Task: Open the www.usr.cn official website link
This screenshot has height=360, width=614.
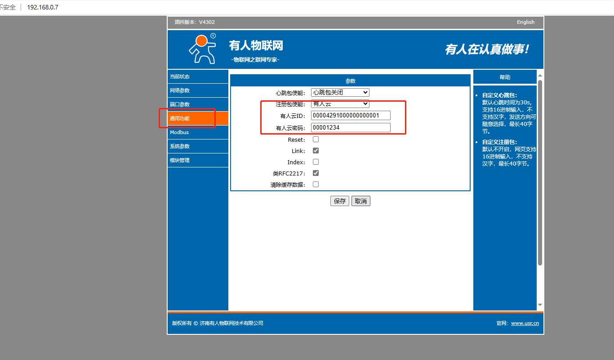Action: pos(525,323)
